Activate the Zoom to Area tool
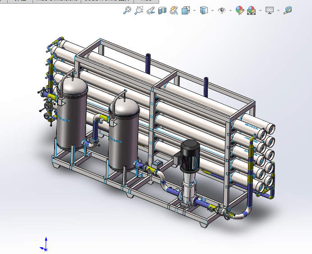Viewport: 312px width, 254px height. click(139, 10)
